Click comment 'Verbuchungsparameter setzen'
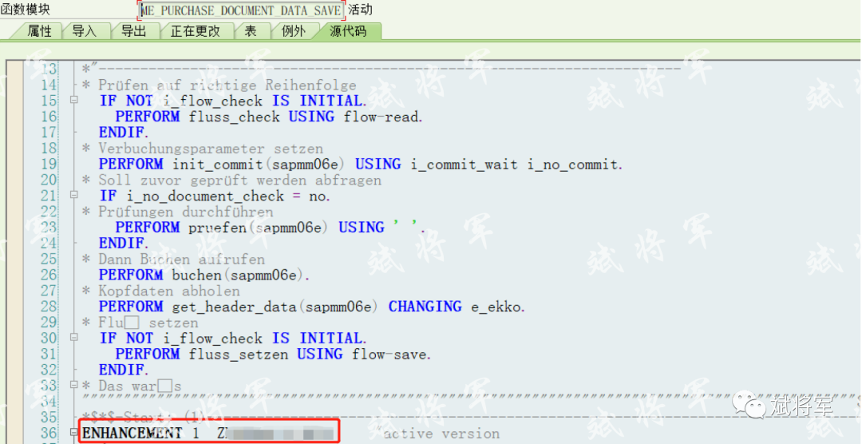Viewport: 862px width, 444px height. point(211,149)
